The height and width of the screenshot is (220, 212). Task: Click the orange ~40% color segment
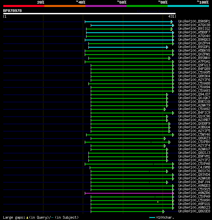point(65,6)
